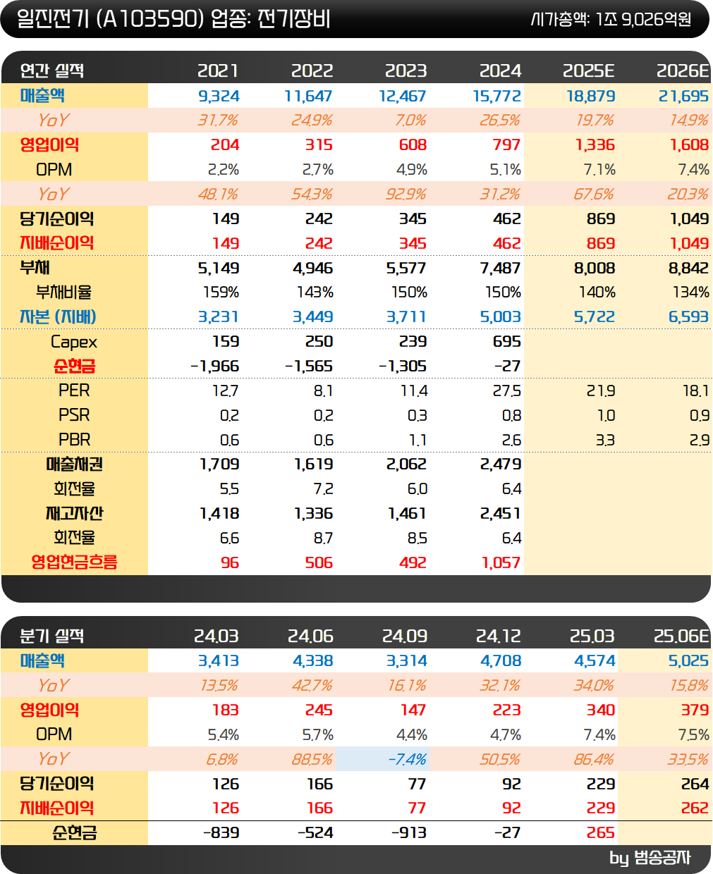Click annual 순현금 value -1,966

click(x=214, y=366)
